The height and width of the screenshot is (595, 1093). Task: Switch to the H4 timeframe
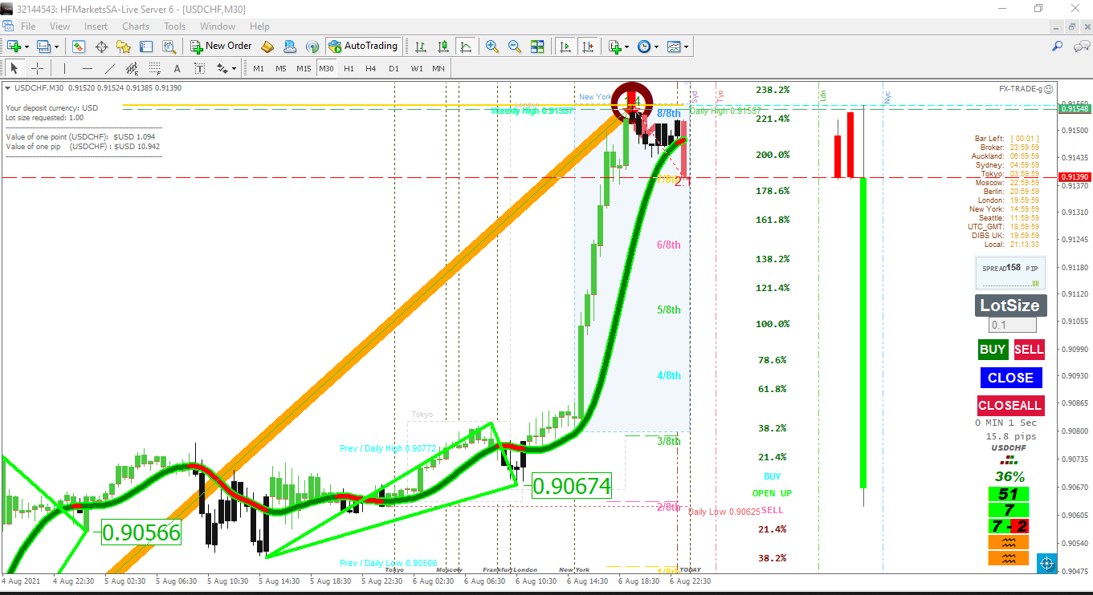pos(371,68)
